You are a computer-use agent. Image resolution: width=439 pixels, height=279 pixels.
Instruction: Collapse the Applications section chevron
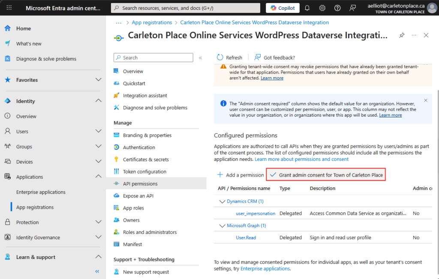click(x=98, y=177)
